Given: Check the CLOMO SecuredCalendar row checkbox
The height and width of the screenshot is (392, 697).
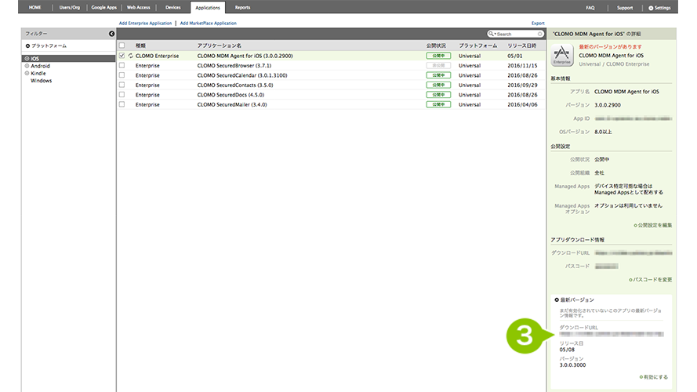Looking at the screenshot, I should tap(122, 75).
